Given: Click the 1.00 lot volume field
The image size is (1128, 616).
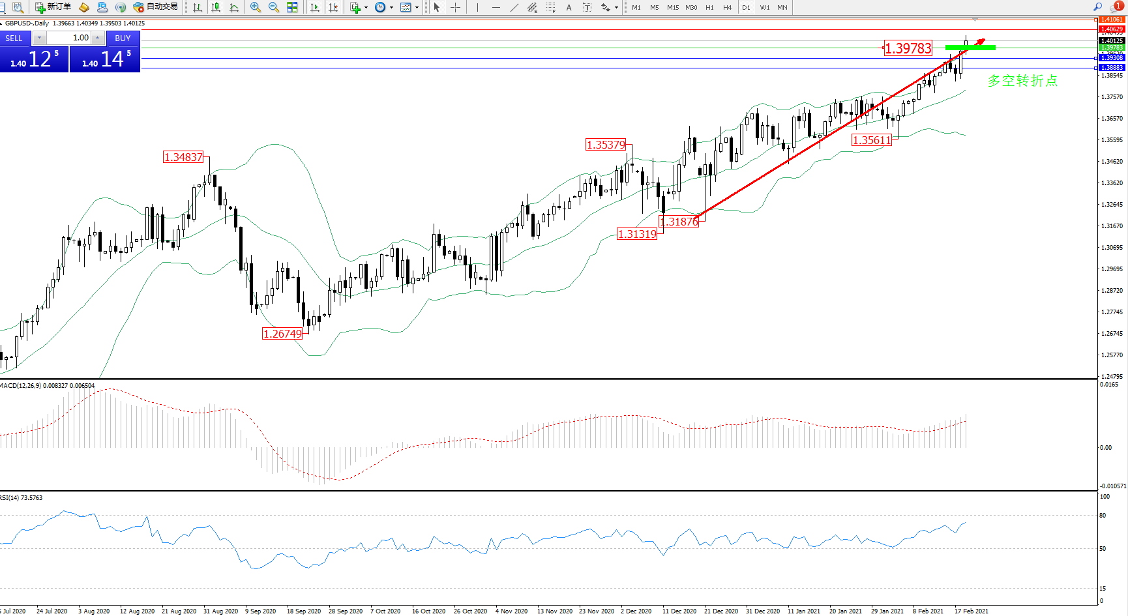Looking at the screenshot, I should (x=72, y=38).
